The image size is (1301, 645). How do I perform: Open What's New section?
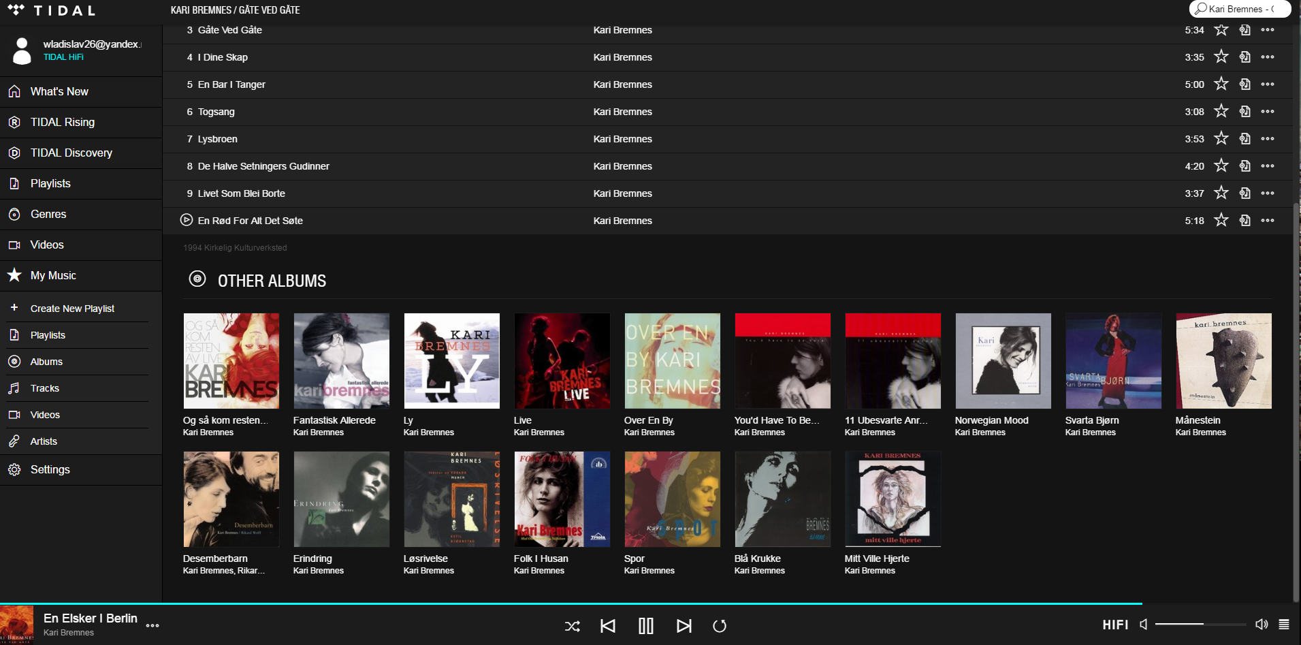pos(81,91)
